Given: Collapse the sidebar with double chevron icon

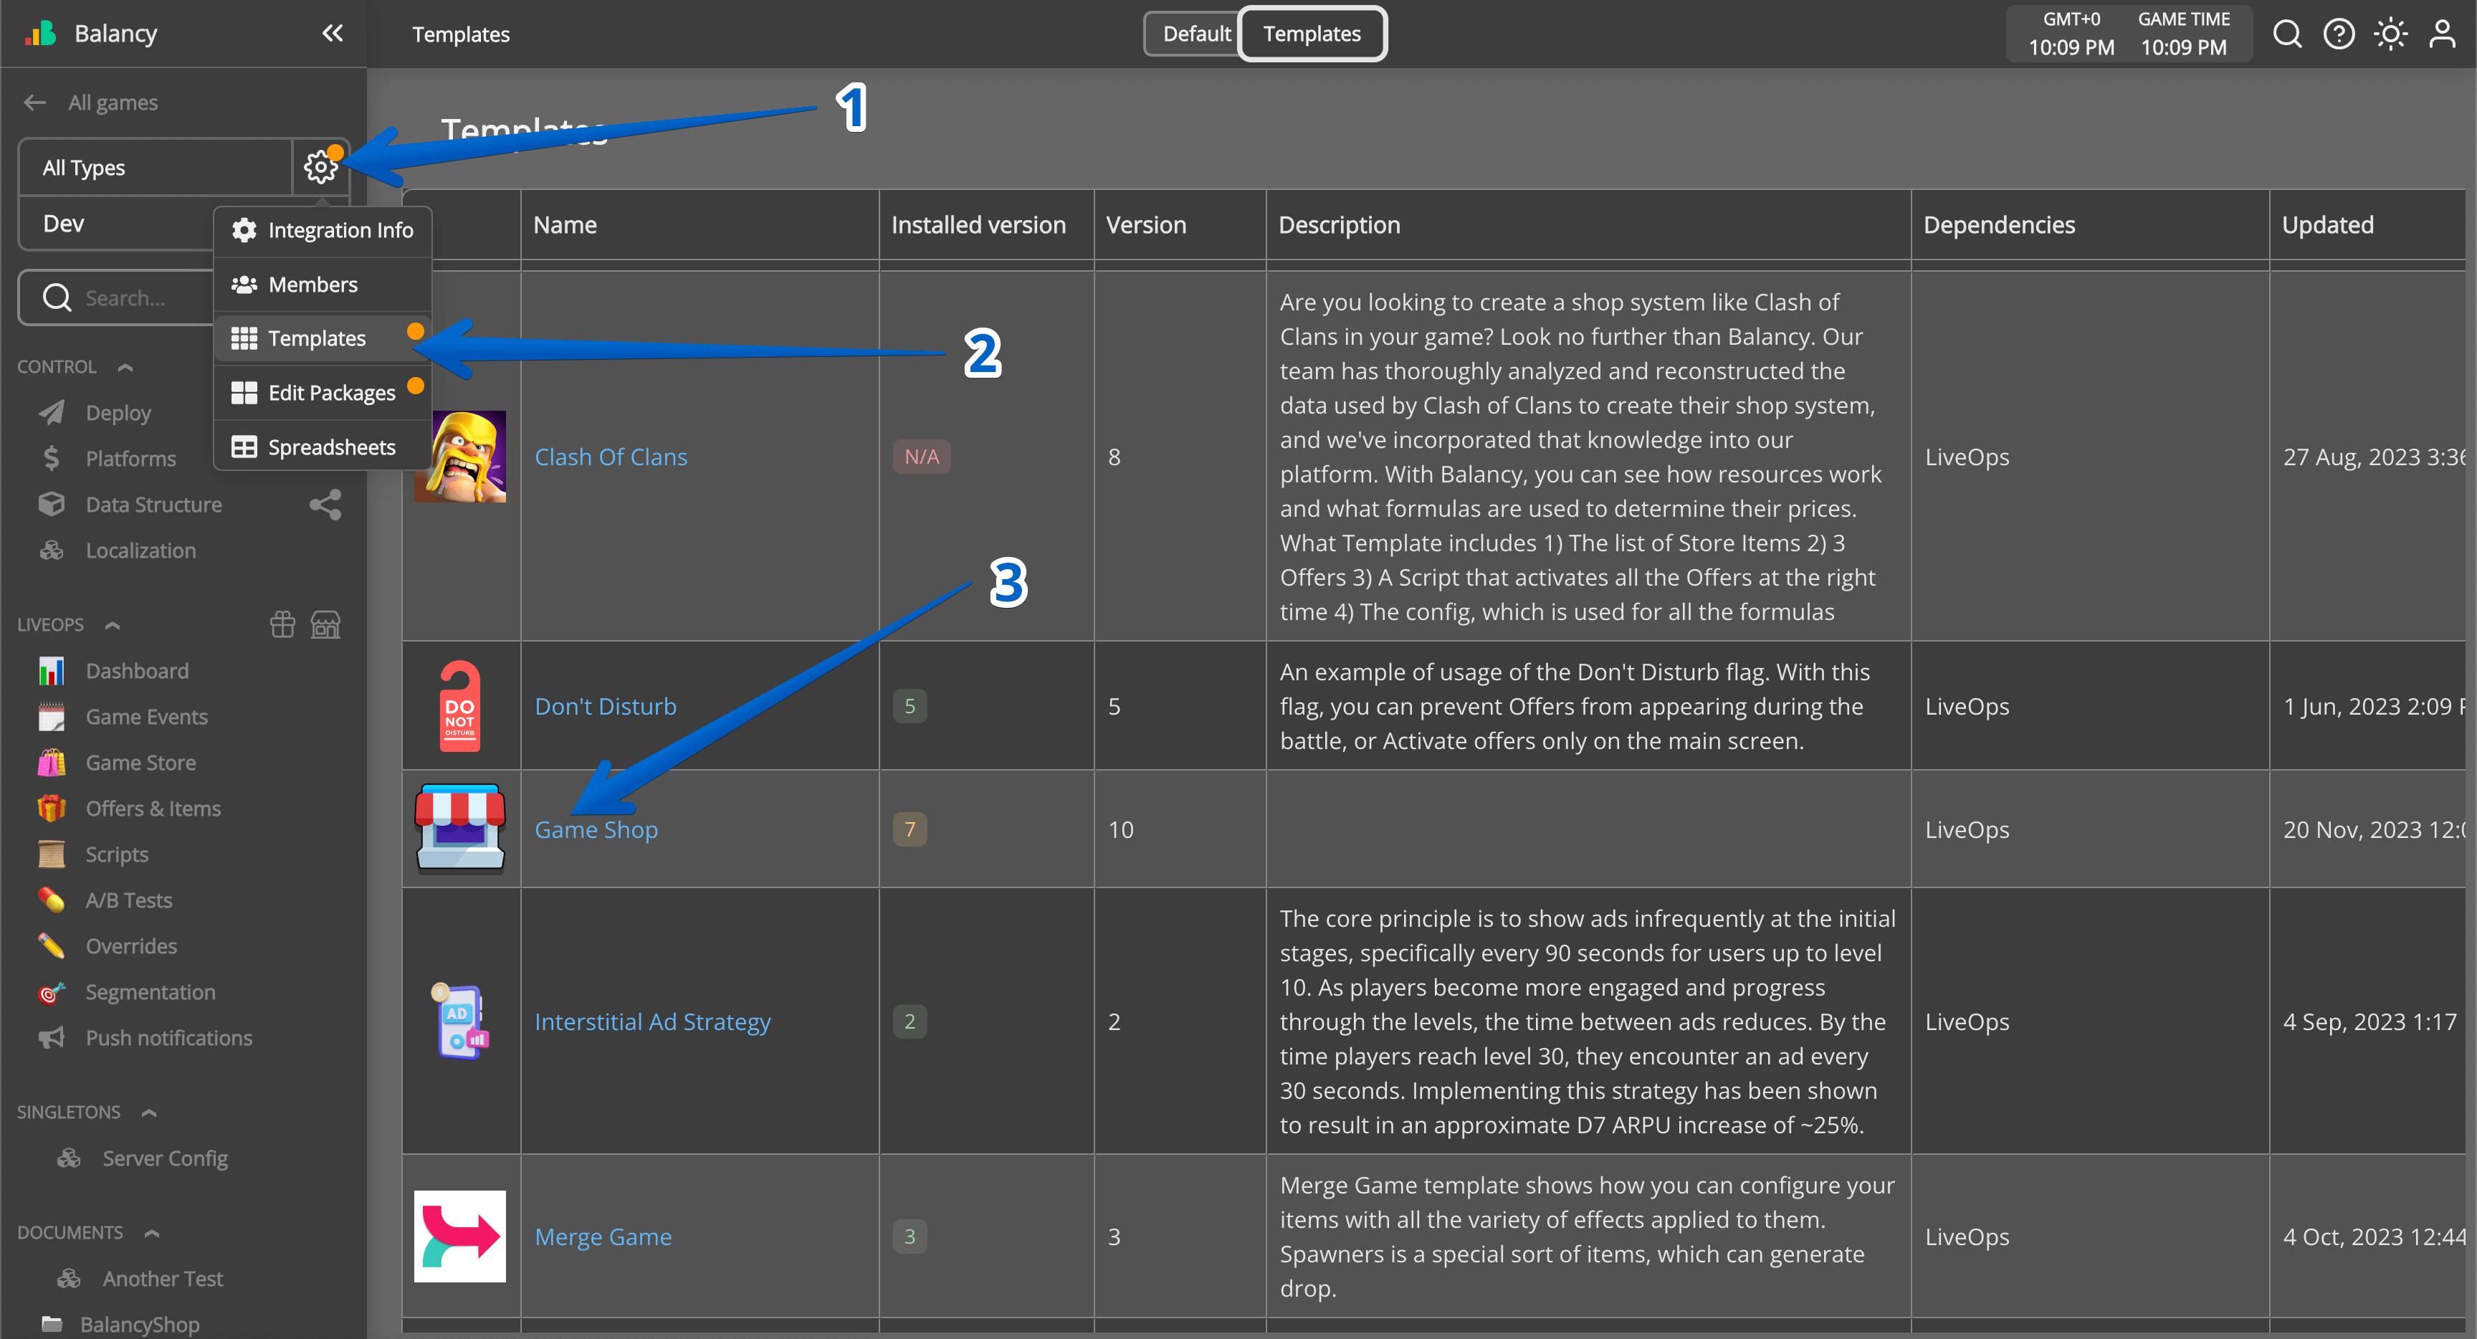Looking at the screenshot, I should (x=333, y=34).
